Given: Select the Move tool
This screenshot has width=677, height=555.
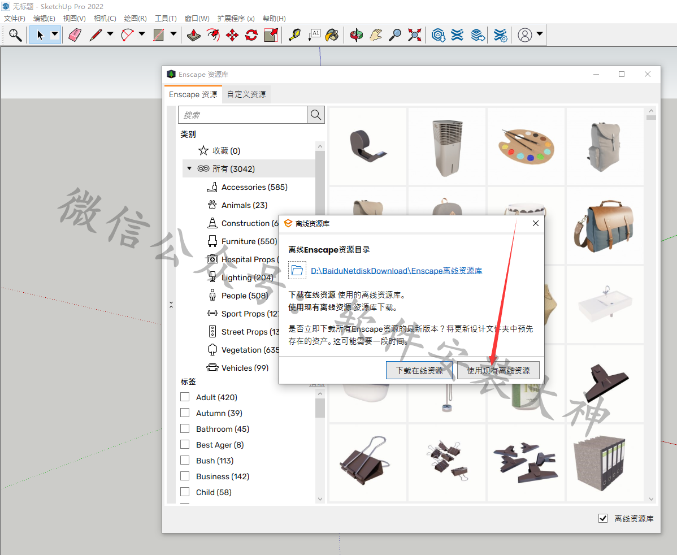Looking at the screenshot, I should [232, 35].
